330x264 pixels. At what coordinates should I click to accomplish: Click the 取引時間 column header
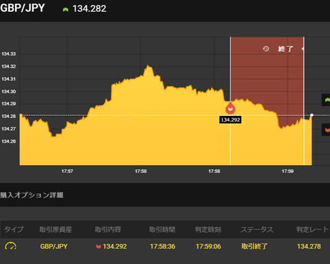[x=162, y=229]
